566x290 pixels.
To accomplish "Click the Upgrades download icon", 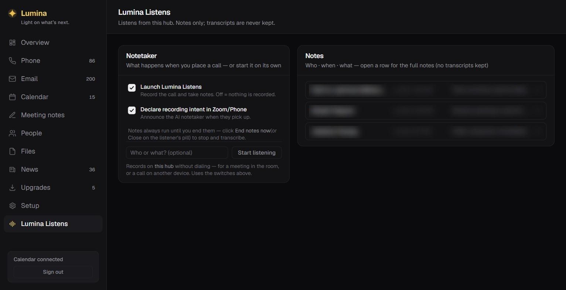I will (12, 188).
